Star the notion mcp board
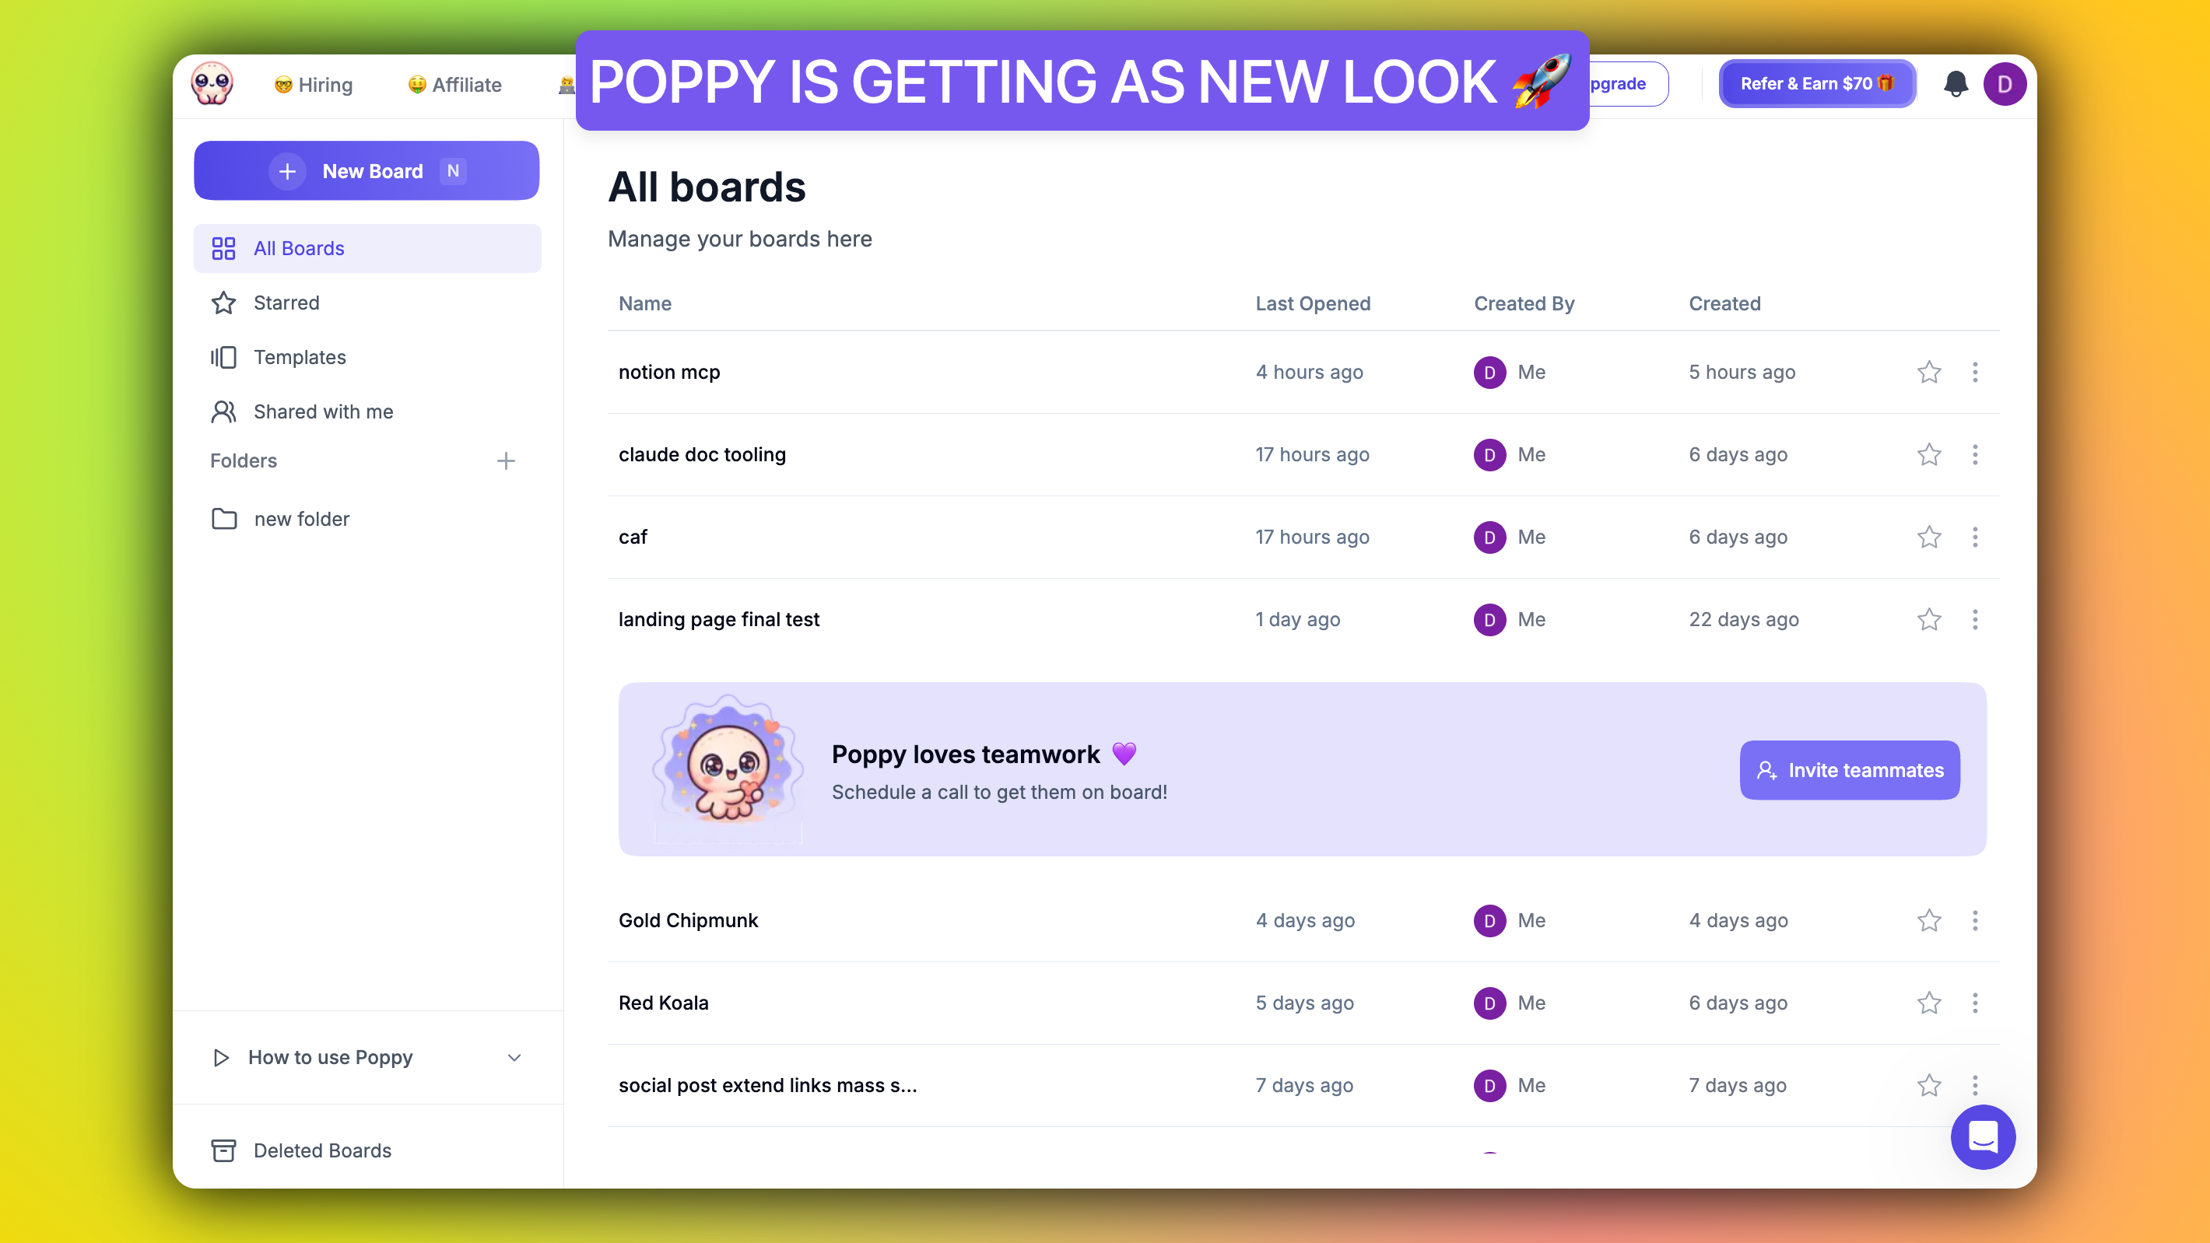 (x=1928, y=373)
